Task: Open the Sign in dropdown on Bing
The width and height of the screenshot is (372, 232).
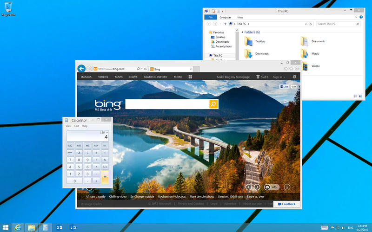Action: [x=279, y=77]
